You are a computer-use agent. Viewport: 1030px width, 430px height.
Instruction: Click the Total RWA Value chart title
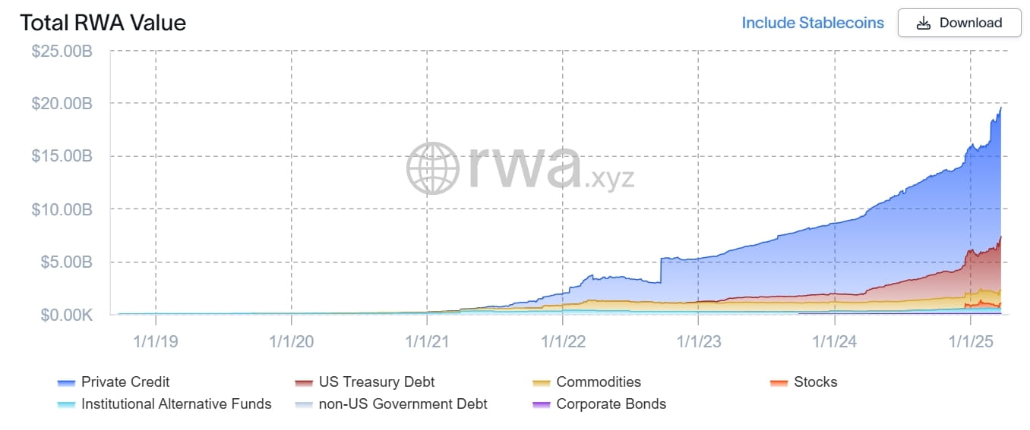click(103, 23)
